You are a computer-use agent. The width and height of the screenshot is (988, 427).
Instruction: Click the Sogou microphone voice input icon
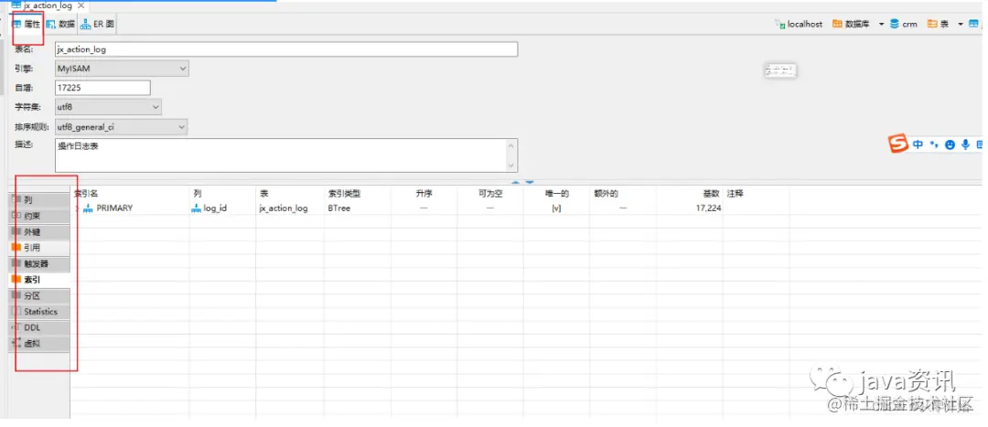click(x=965, y=144)
